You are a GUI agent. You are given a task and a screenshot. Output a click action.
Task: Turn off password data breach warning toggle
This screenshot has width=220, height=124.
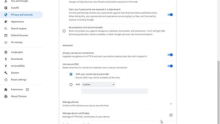[170, 14]
